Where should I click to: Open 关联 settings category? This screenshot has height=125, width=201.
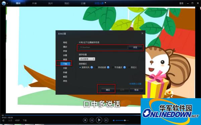65,68
